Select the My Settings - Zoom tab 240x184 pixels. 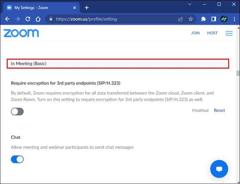(x=41, y=8)
